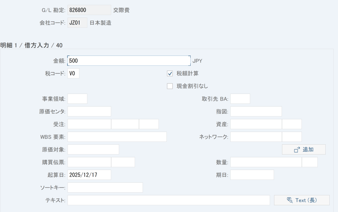
Task: Focus the 期日 due date field
Action: tap(252, 175)
